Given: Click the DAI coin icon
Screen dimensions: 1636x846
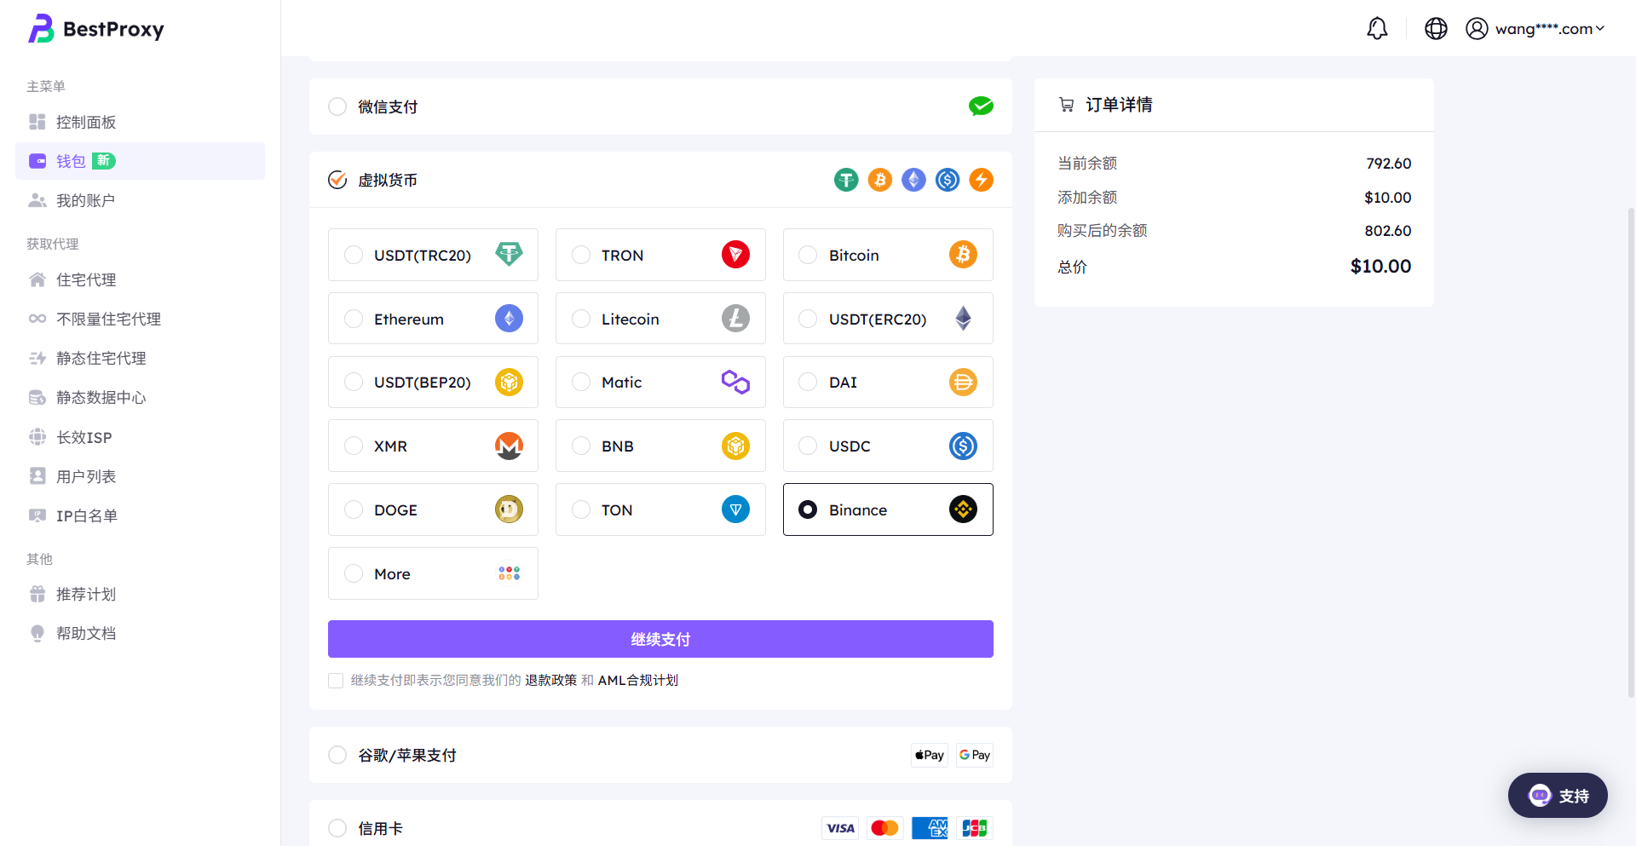Looking at the screenshot, I should [x=963, y=383].
